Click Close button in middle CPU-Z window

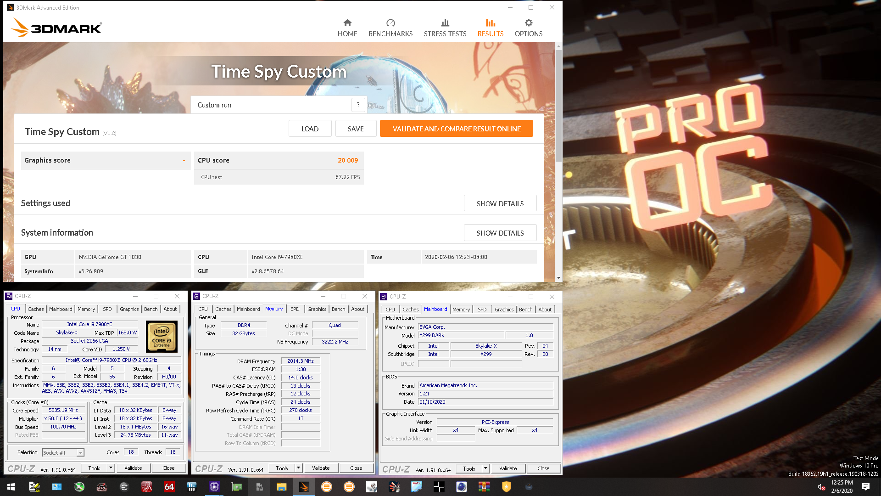356,468
